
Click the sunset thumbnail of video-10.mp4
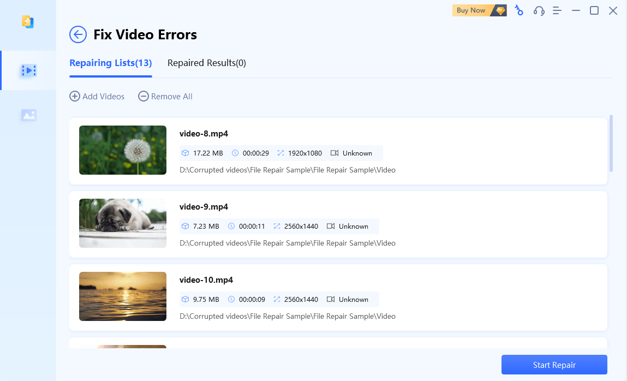(x=123, y=296)
